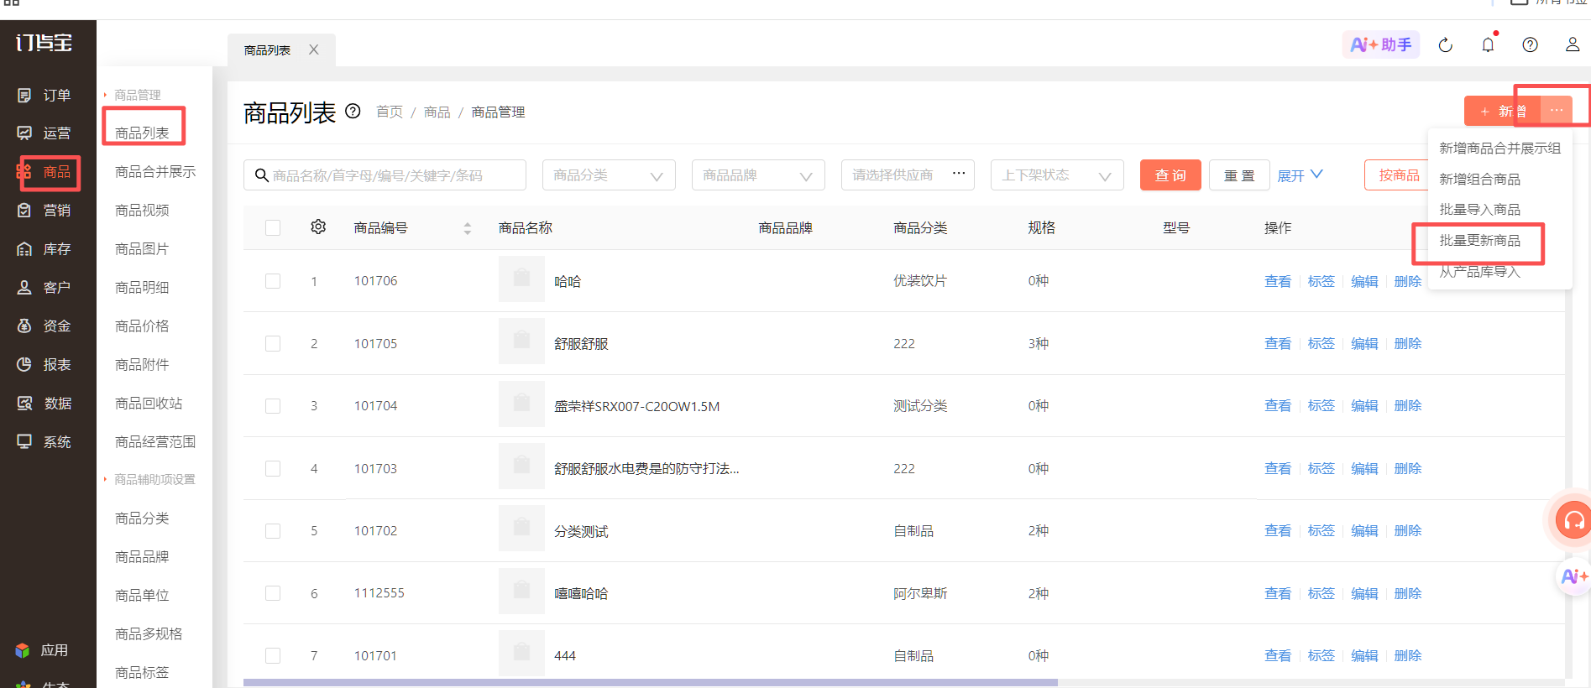Open 运营 in the left sidebar
The width and height of the screenshot is (1591, 688).
[x=44, y=133]
